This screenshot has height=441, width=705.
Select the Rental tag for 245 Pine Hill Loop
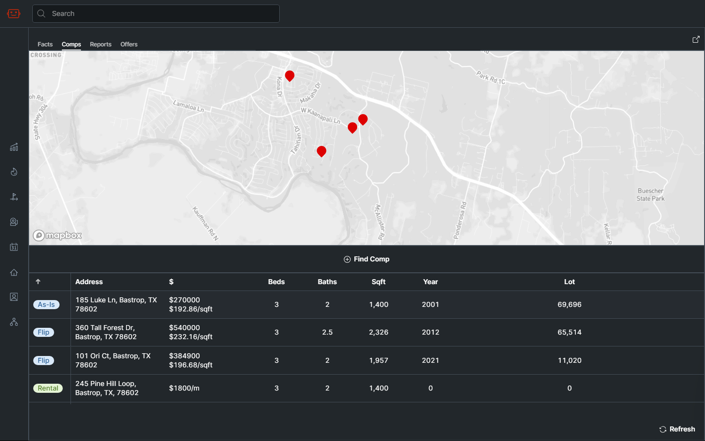pyautogui.click(x=48, y=388)
